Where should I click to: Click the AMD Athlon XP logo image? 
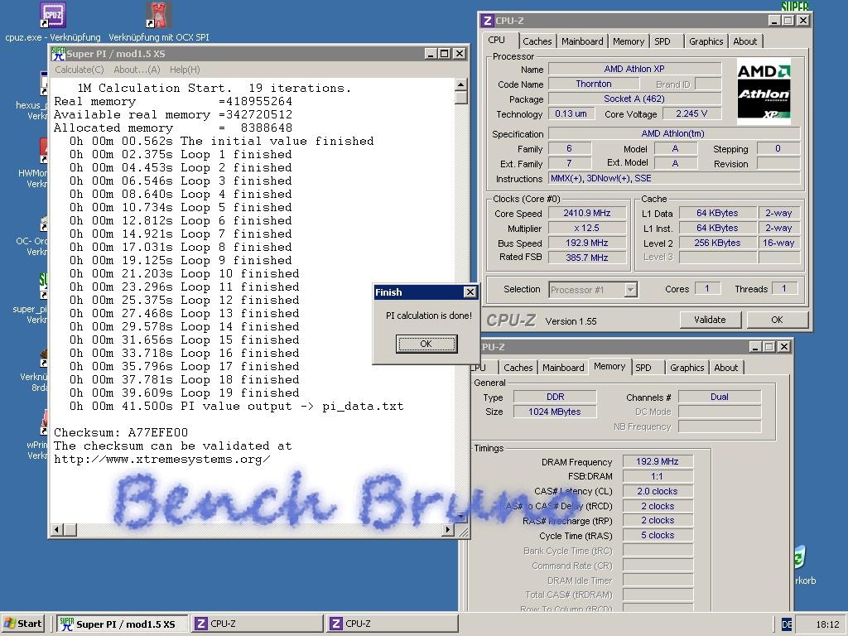coord(764,91)
